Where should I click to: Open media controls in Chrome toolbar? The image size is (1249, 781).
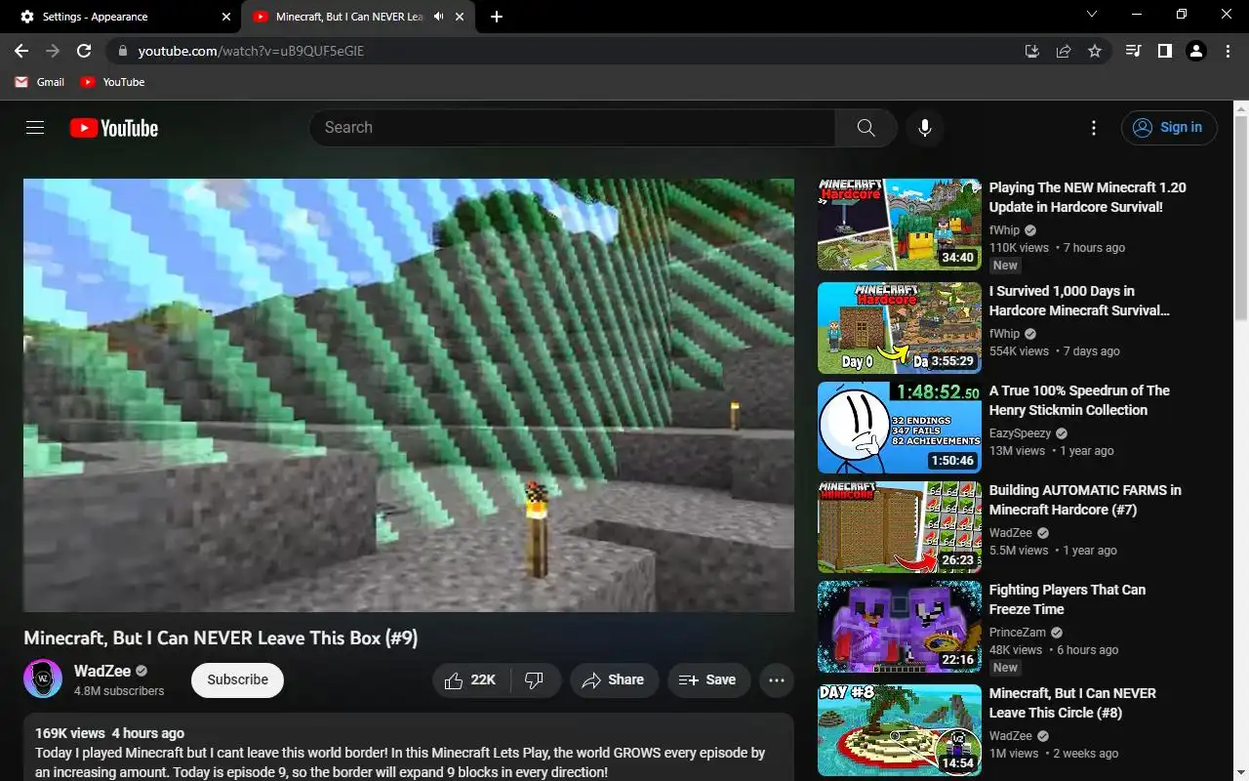point(1133,51)
